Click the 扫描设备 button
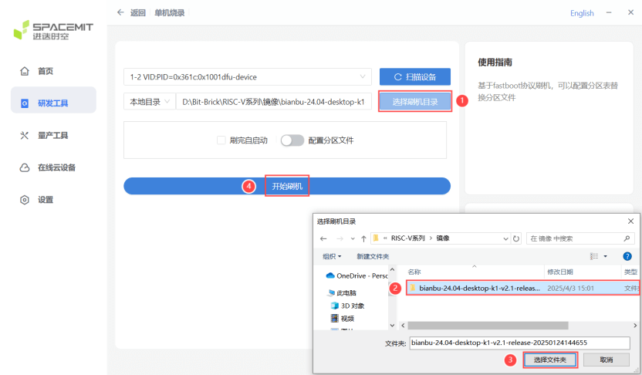This screenshot has height=375, width=642. click(x=414, y=77)
